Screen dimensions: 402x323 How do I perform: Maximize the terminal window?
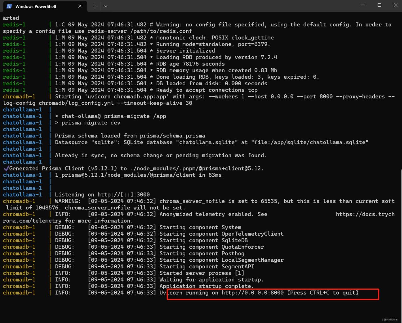pyautogui.click(x=379, y=5)
